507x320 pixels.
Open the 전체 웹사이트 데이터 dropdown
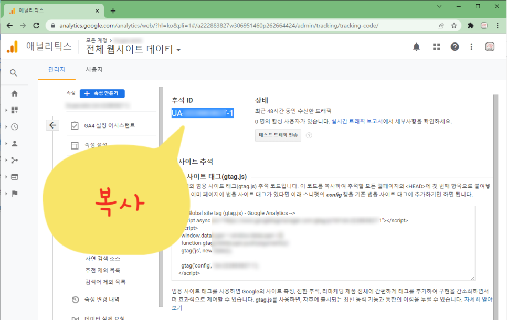click(x=133, y=49)
